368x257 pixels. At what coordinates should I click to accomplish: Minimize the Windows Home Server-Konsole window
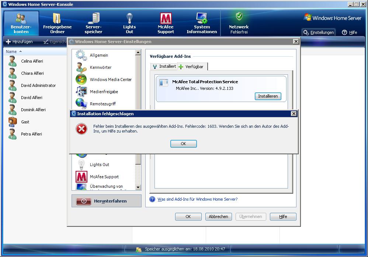[350, 4]
